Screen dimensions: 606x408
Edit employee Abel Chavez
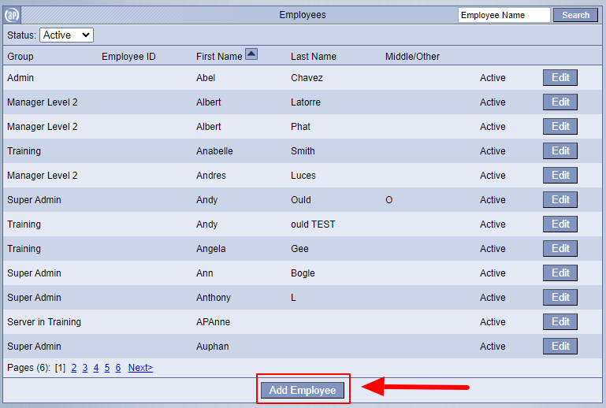pos(560,78)
